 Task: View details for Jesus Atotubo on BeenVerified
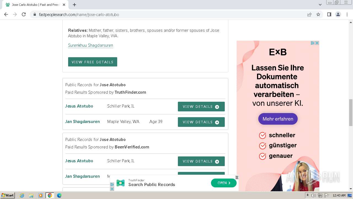pos(201,161)
